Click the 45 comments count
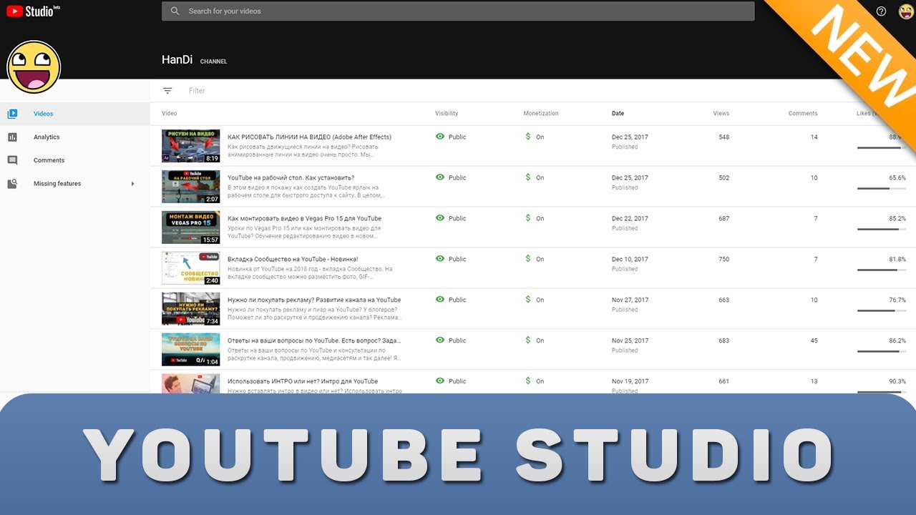Image resolution: width=916 pixels, height=515 pixels. click(814, 340)
